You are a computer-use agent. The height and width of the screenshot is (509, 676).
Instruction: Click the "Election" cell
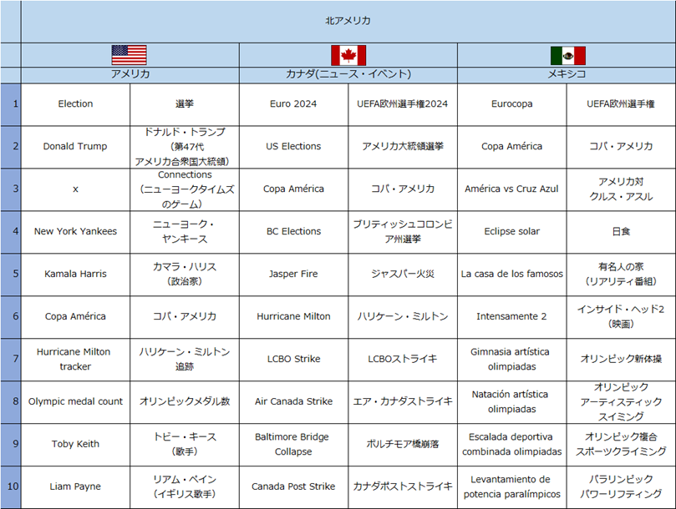pyautogui.click(x=75, y=103)
